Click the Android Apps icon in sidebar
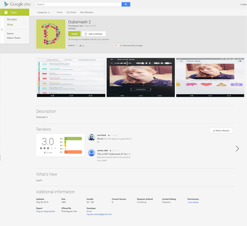 tap(6, 12)
